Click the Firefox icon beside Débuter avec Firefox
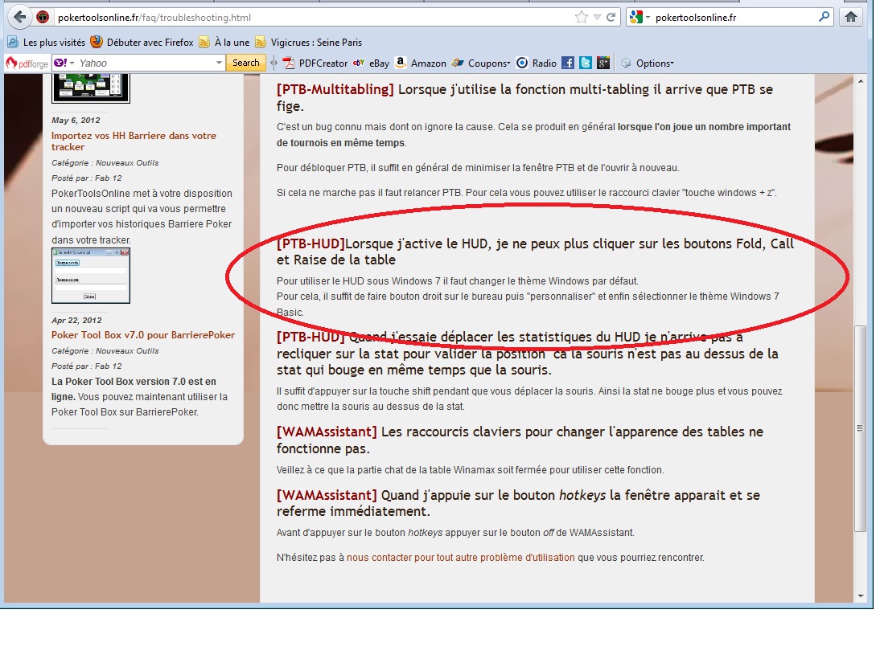The height and width of the screenshot is (667, 876). 97,42
